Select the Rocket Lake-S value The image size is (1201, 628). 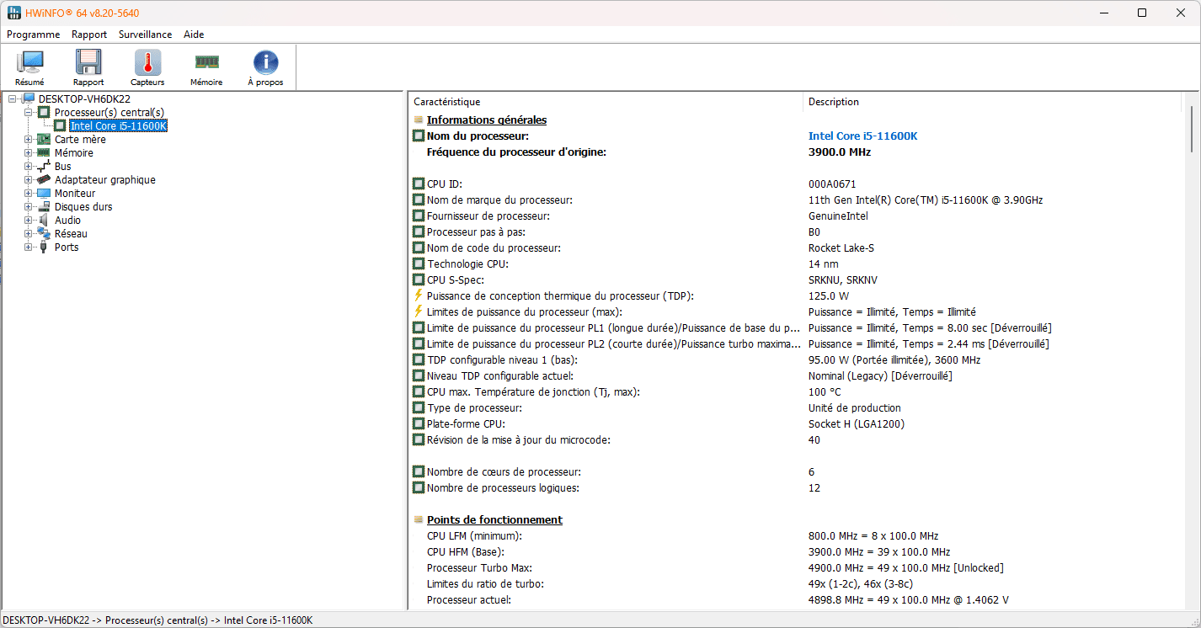click(x=841, y=247)
